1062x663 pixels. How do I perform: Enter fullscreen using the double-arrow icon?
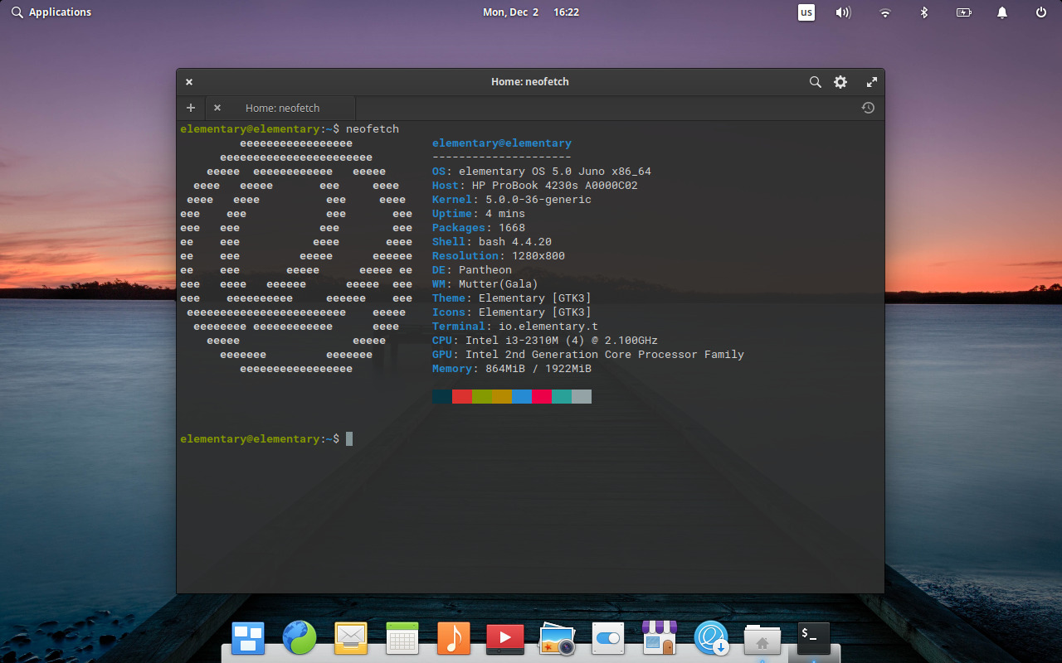(x=871, y=82)
